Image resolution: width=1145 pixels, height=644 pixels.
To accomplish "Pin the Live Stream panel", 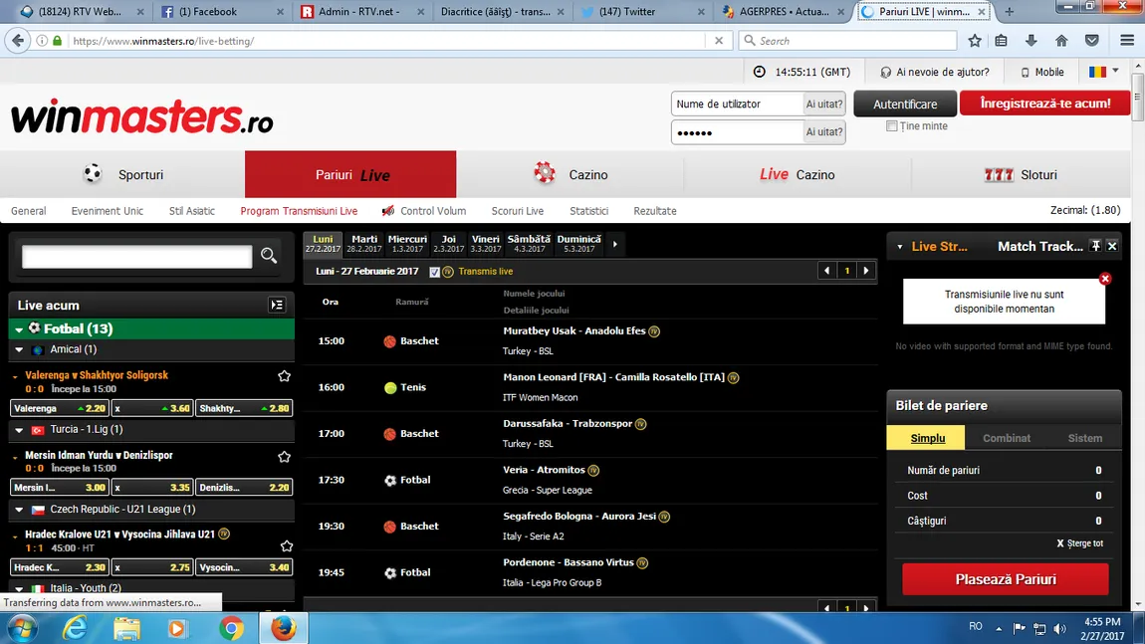I will point(1095,246).
